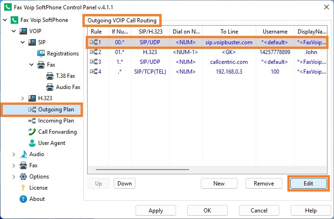Collapse the SIP tree node

click(x=23, y=42)
